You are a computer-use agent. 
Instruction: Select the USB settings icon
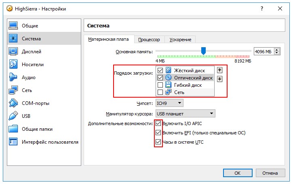[x=13, y=116]
